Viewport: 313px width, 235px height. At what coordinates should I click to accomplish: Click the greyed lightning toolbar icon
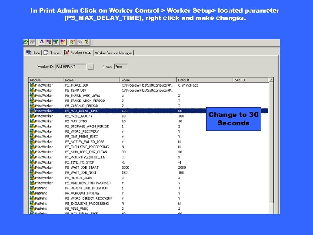pyautogui.click(x=32, y=42)
